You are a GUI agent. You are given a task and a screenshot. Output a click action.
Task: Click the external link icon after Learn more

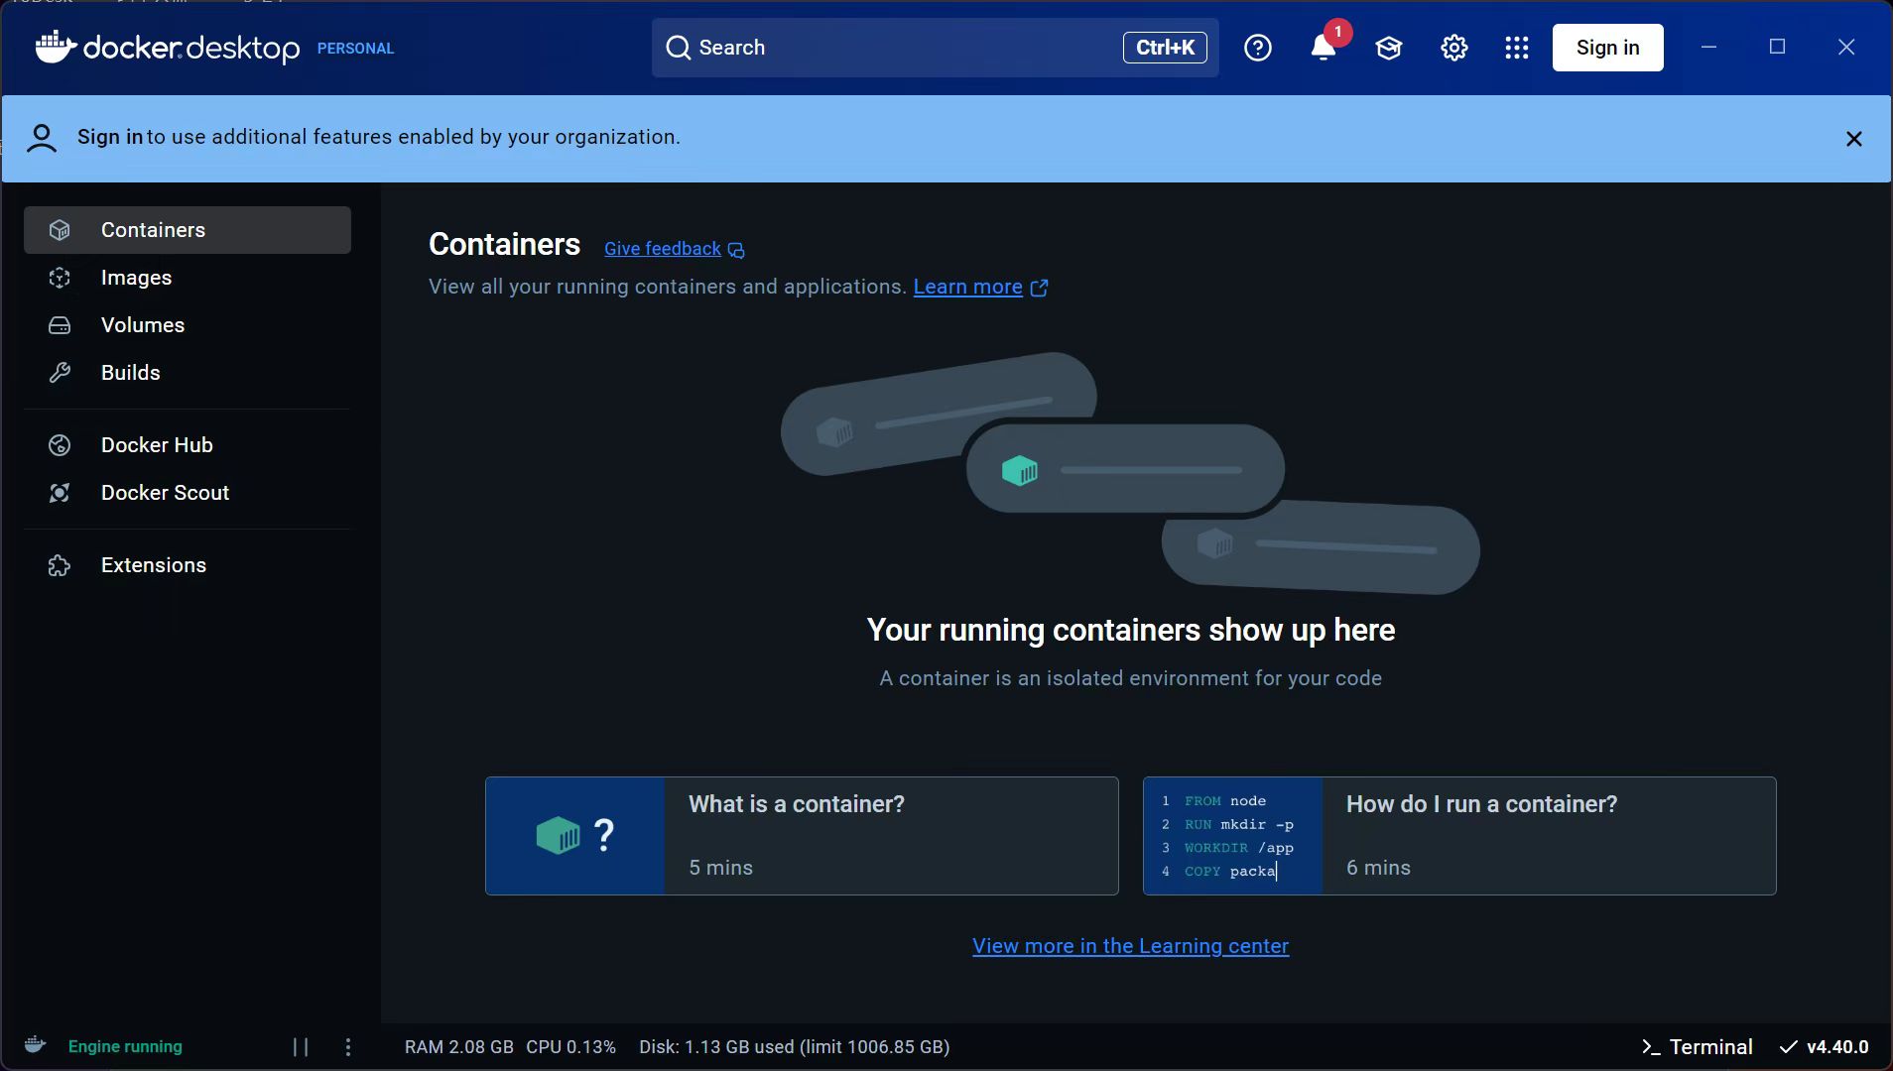pos(1039,288)
